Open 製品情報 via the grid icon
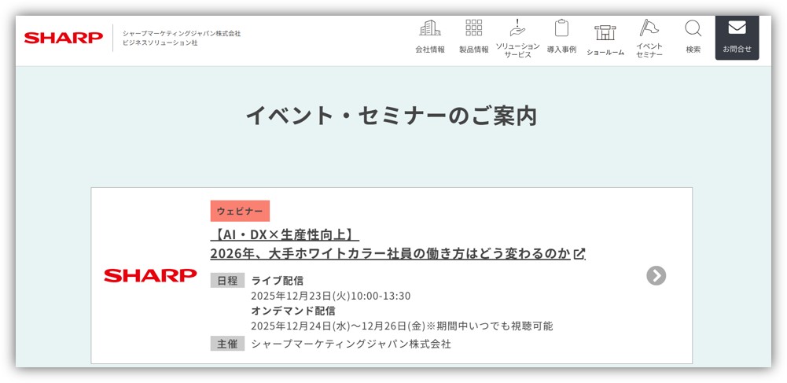Viewport: 787px width, 383px height. pos(474,28)
